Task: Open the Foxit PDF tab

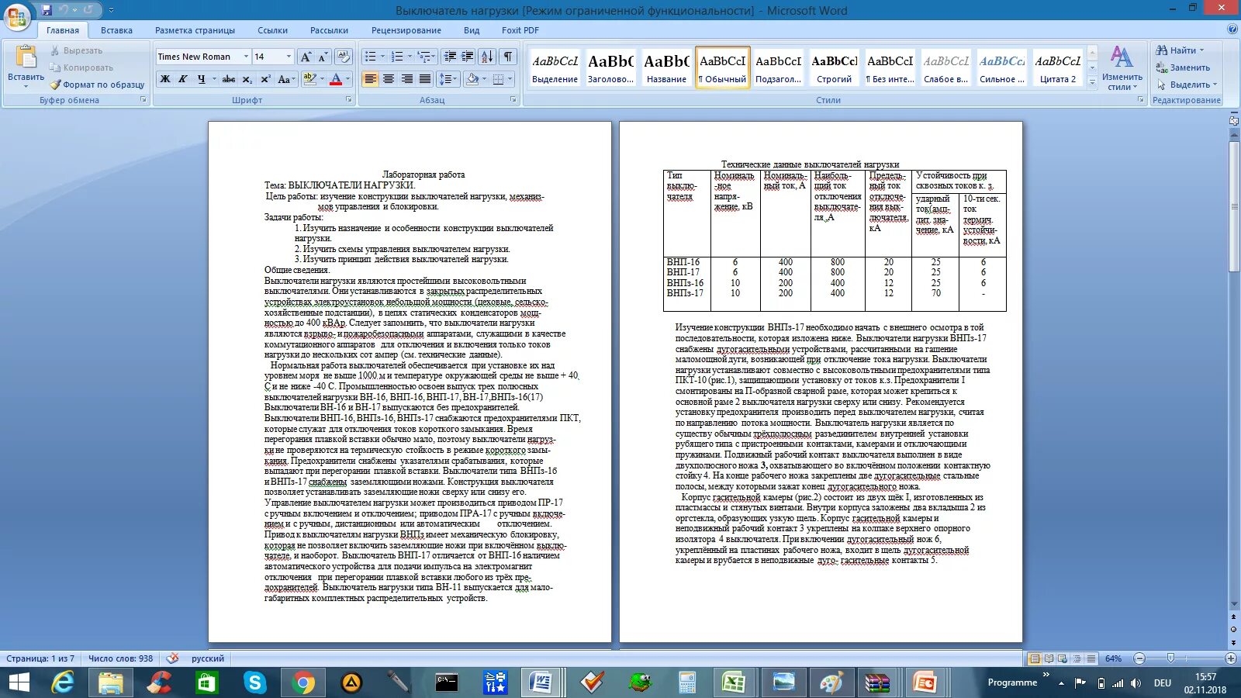Action: point(520,30)
